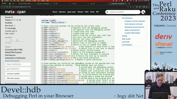Open the Jump to version dropdown
The height and width of the screenshot is (99, 177).
click(x=18, y=74)
